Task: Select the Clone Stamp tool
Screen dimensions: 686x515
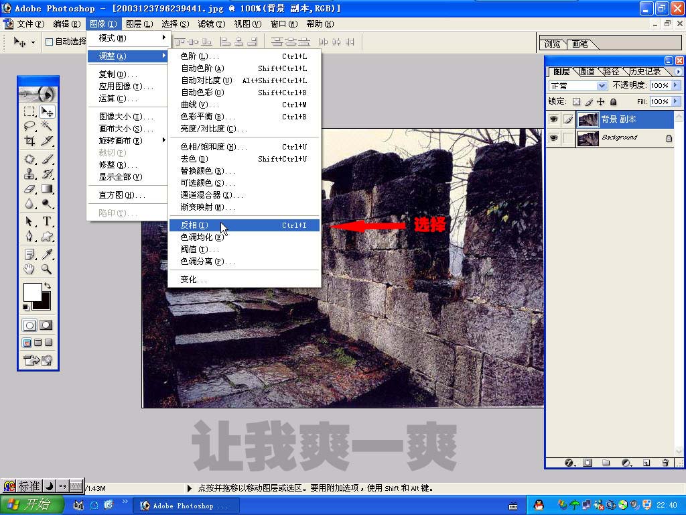Action: 29,174
